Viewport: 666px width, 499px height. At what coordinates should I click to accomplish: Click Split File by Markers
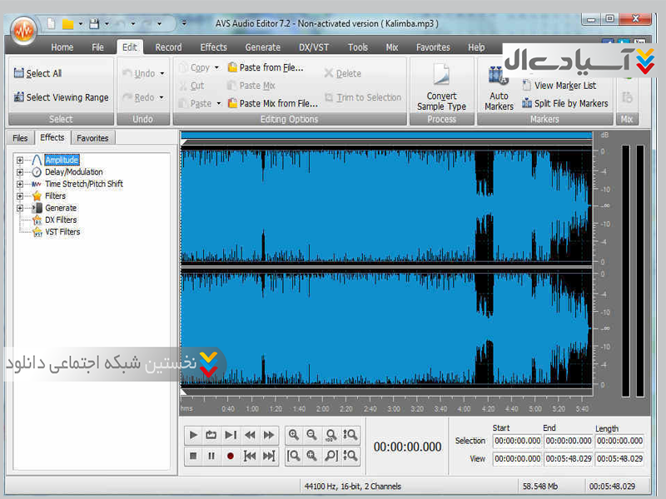564,103
